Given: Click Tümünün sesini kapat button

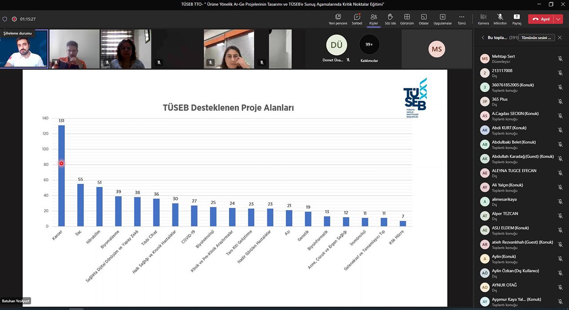Looking at the screenshot, I should [536, 38].
